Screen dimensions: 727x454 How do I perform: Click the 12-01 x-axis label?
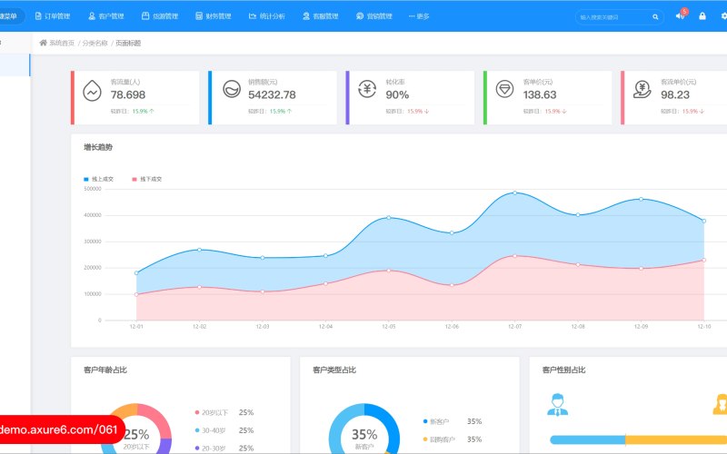pos(136,327)
